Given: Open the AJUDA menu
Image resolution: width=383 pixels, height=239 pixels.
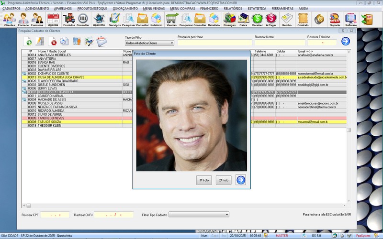Looking at the screenshot, I should pyautogui.click(x=303, y=8).
